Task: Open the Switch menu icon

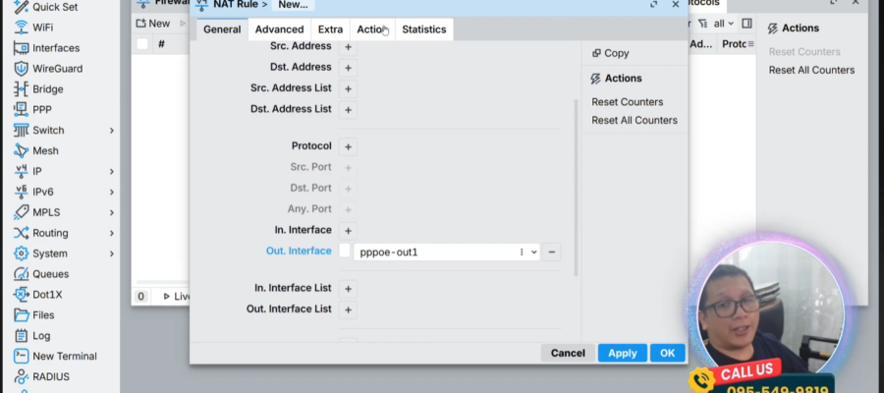Action: tap(21, 131)
